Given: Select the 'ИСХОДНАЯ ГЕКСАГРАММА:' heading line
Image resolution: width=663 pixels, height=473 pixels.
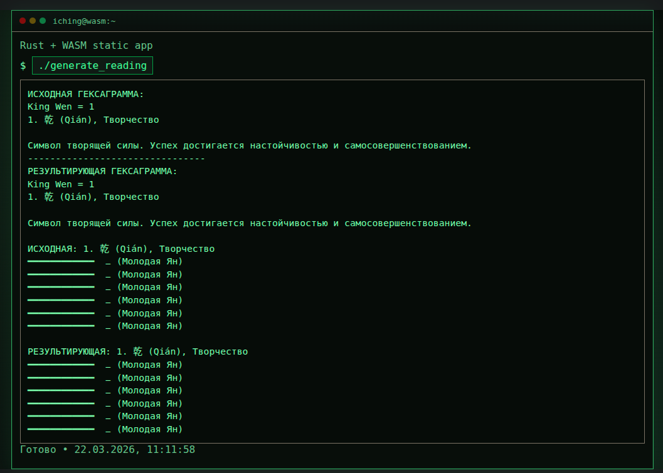Looking at the screenshot, I should pyautogui.click(x=86, y=94).
